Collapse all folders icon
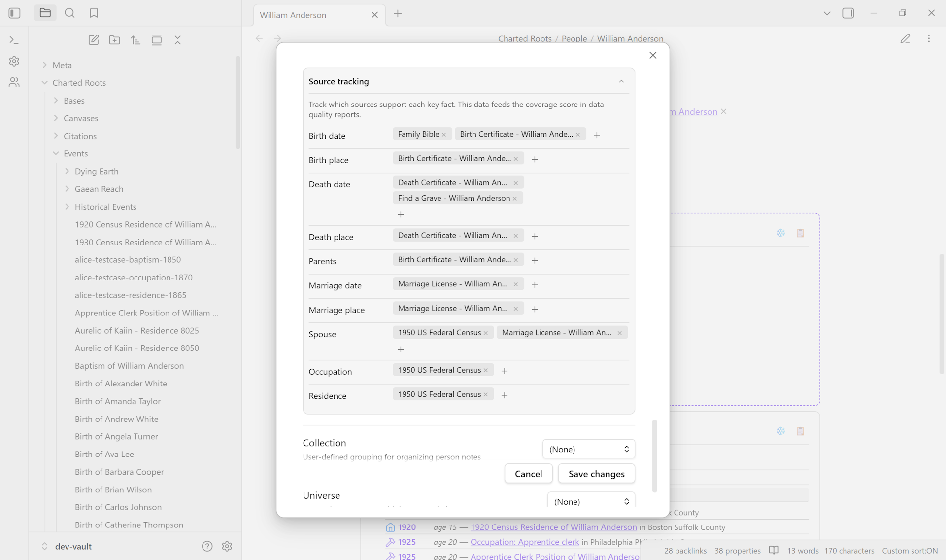 (x=178, y=40)
